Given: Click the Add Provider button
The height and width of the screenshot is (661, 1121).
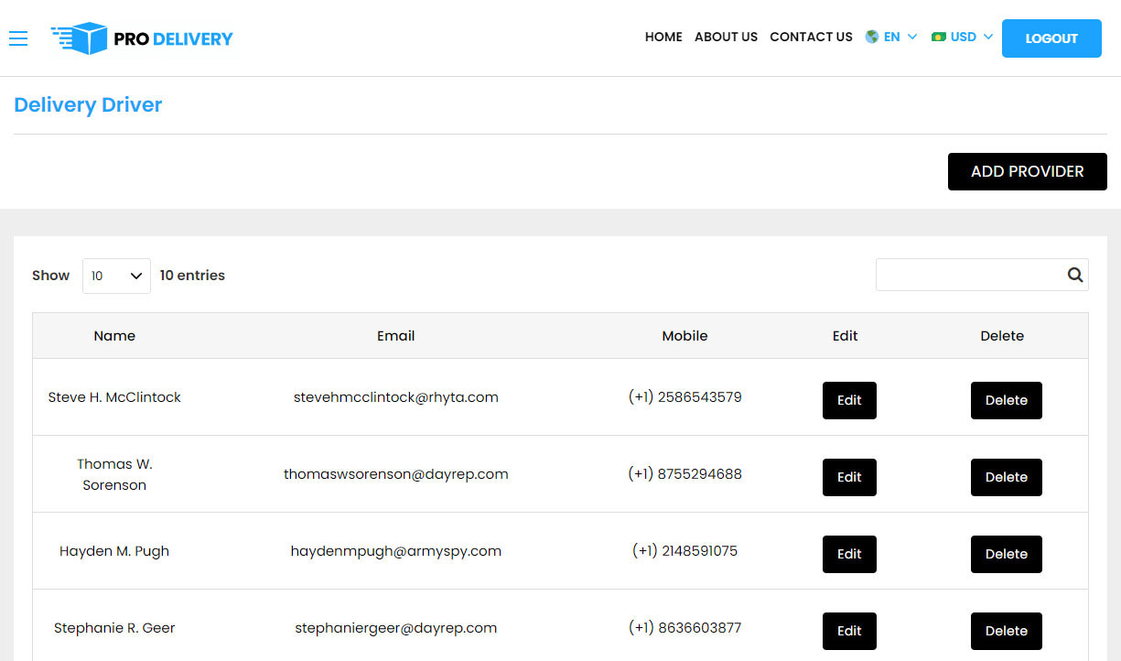Looking at the screenshot, I should [x=1027, y=171].
